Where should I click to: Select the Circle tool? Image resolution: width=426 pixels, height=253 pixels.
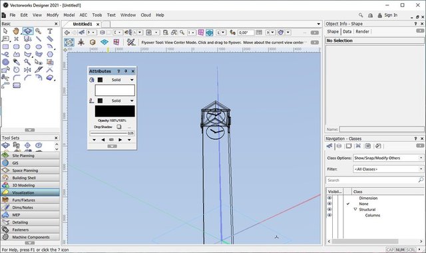(27, 47)
